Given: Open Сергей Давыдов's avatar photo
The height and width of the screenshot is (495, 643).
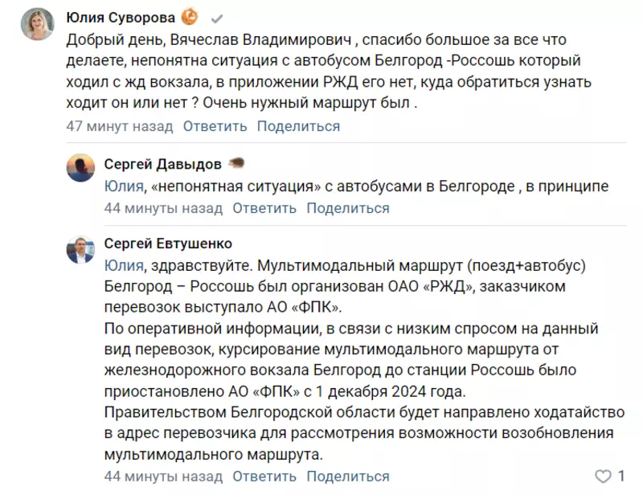Looking at the screenshot, I should point(80,168).
